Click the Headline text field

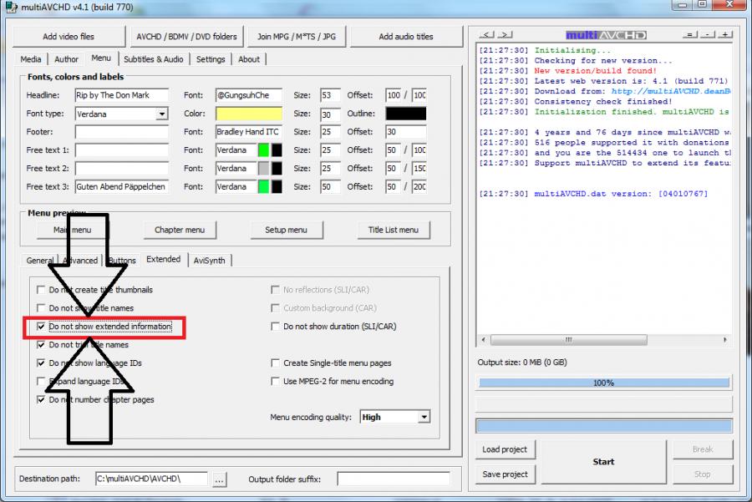(x=122, y=95)
